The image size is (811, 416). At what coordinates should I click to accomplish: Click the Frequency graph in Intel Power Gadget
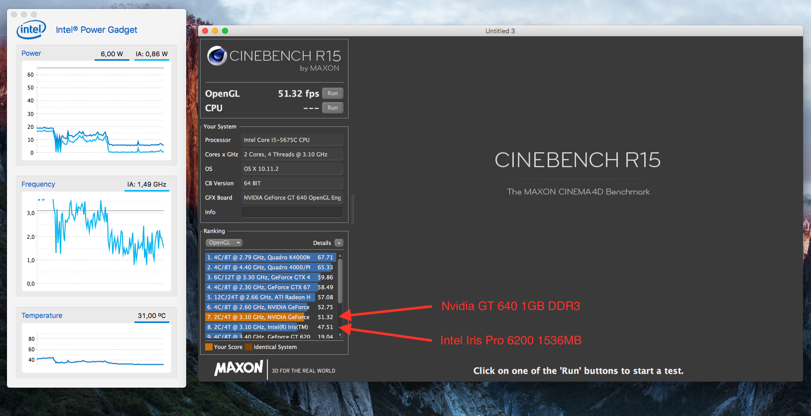97,241
